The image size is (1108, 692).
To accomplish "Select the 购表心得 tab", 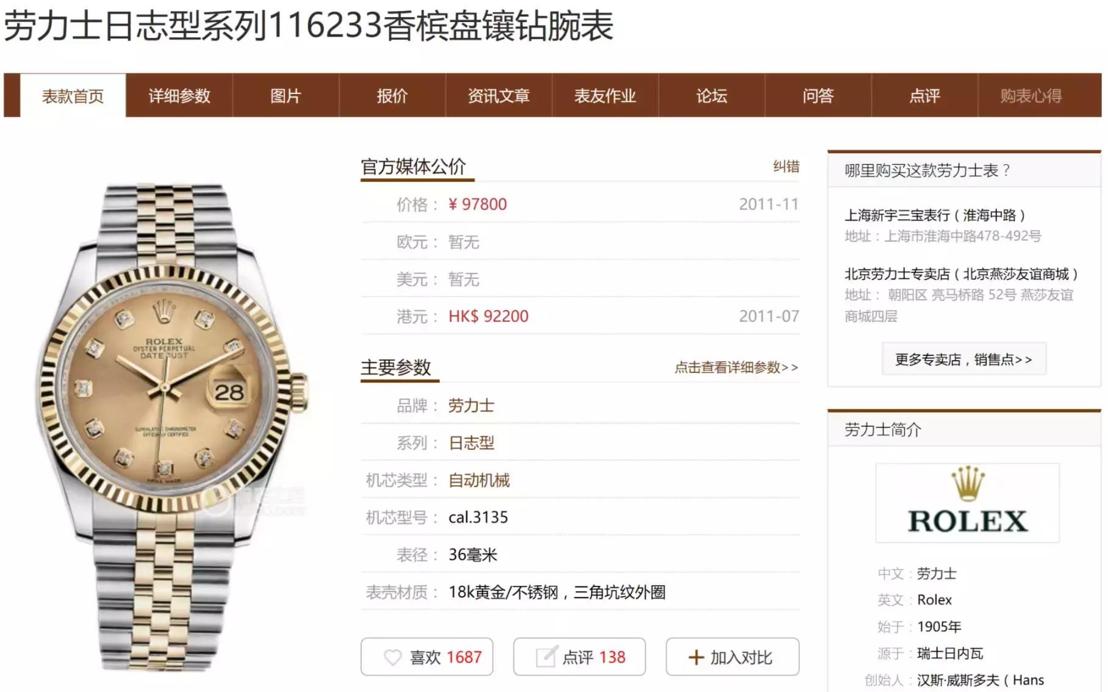I will coord(1031,96).
